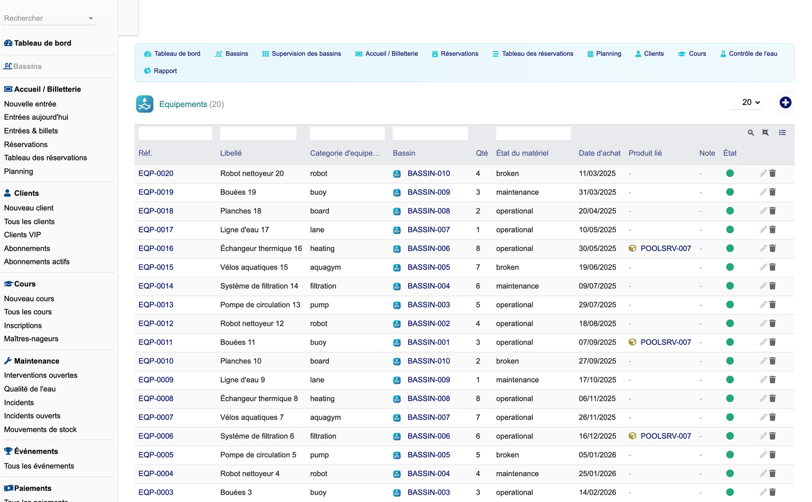812x502 pixels.
Task: Sort by Qté column header
Action: click(482, 153)
